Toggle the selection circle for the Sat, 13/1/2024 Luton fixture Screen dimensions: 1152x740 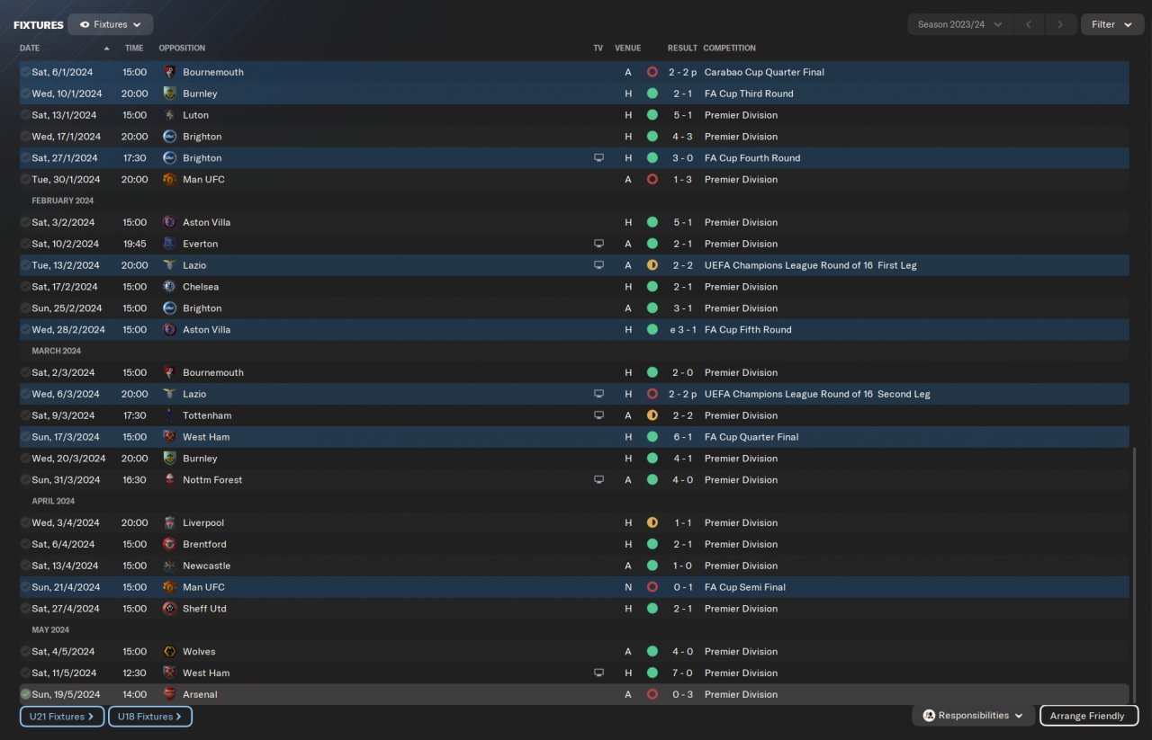point(25,115)
